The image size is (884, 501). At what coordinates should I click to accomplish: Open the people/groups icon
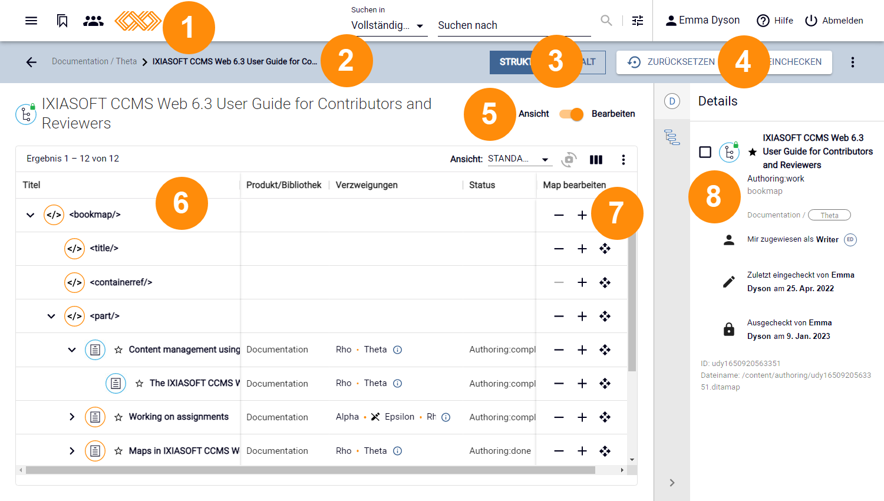pyautogui.click(x=93, y=21)
